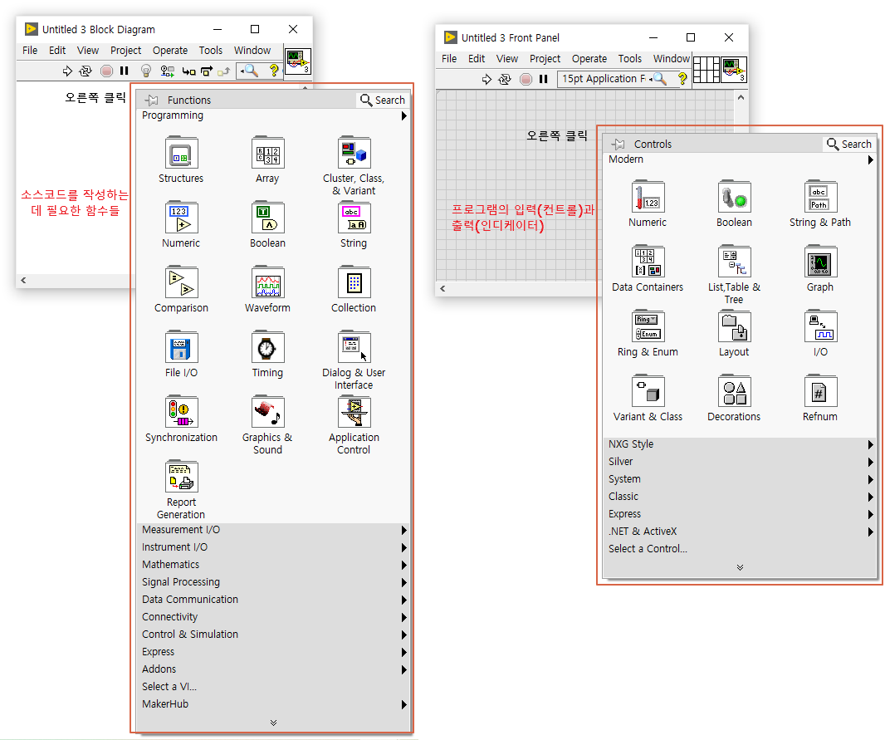Open the Array functions palette
885x740 pixels.
click(267, 153)
